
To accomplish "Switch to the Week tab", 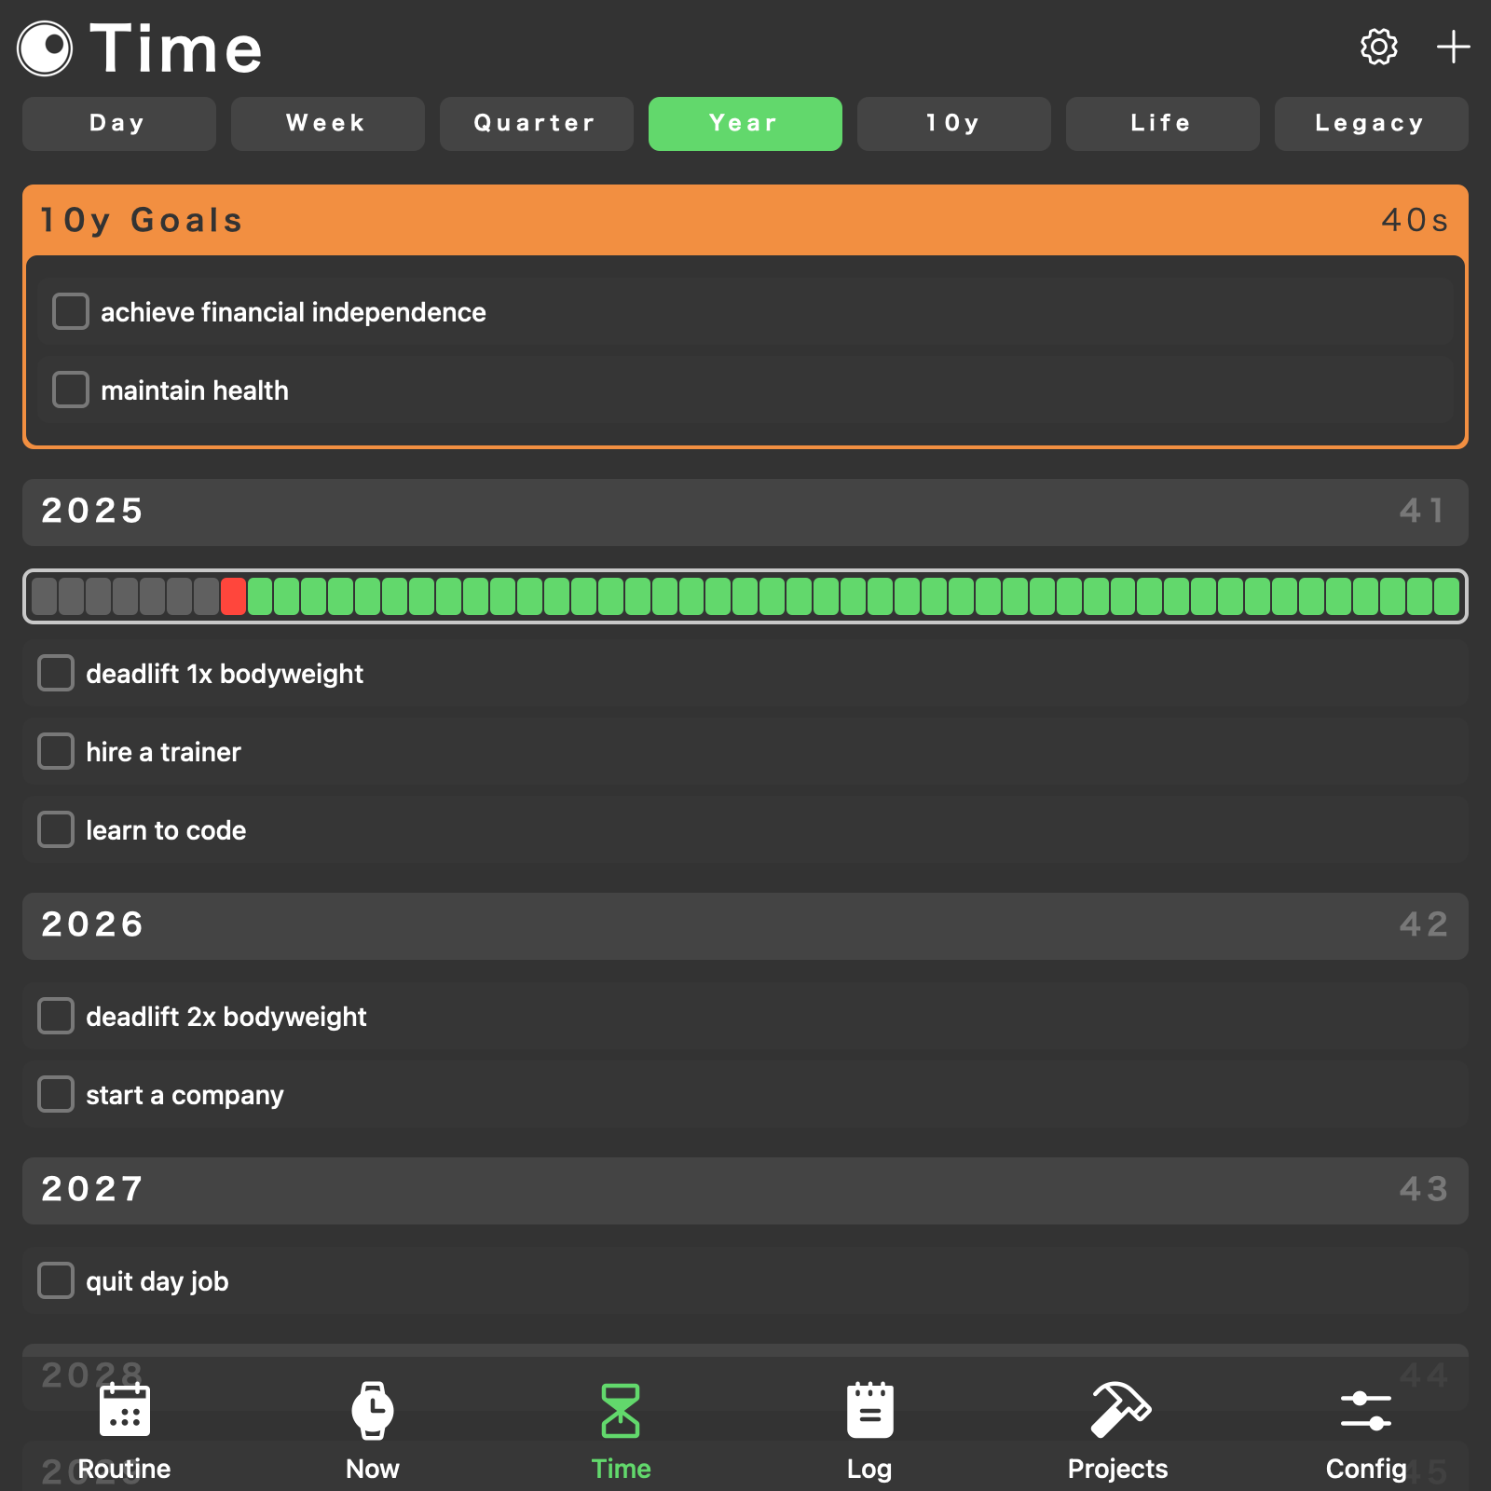I will [x=327, y=124].
